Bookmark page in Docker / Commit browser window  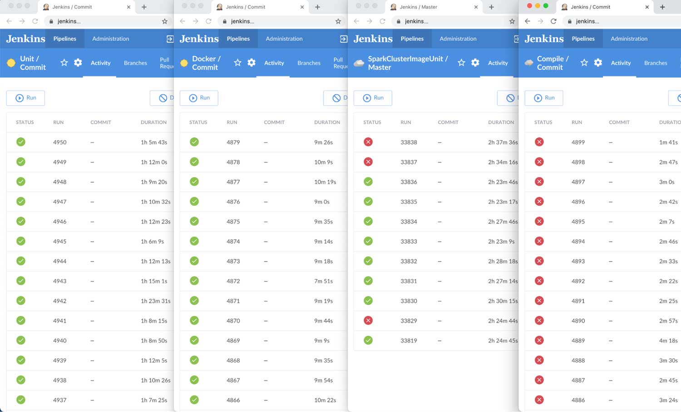click(x=338, y=21)
